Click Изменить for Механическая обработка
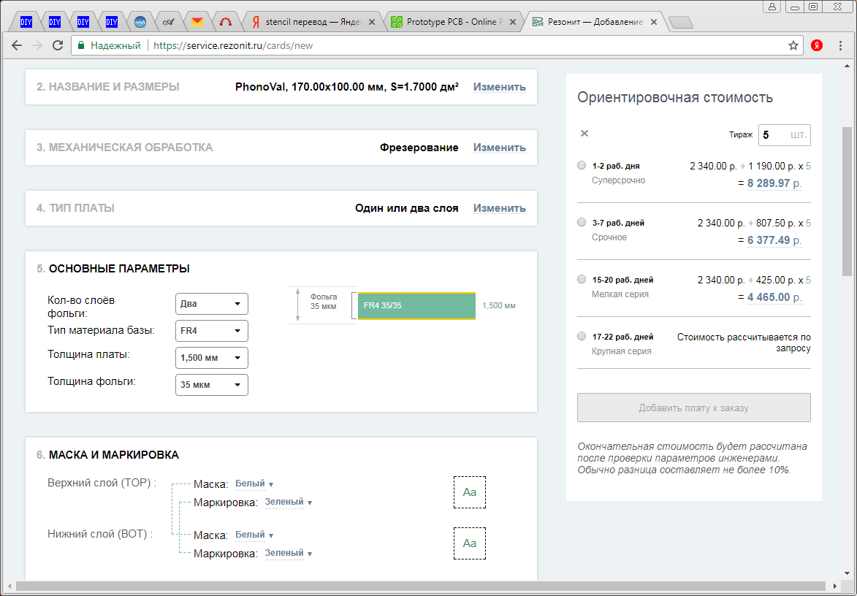Viewport: 857px width, 596px height. [x=499, y=148]
